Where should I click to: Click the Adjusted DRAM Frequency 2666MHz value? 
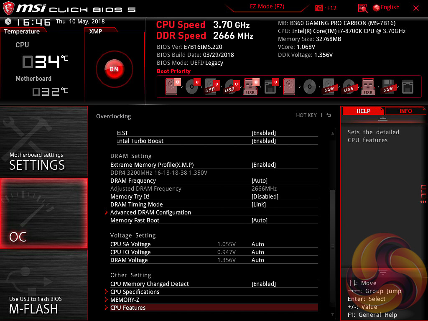(264, 189)
